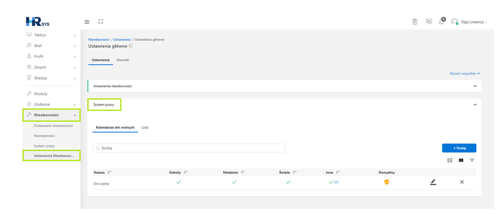Expand the Zespół chevron arrow

[x=75, y=67]
